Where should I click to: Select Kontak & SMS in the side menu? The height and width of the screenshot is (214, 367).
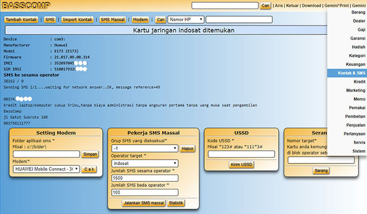tap(347, 73)
